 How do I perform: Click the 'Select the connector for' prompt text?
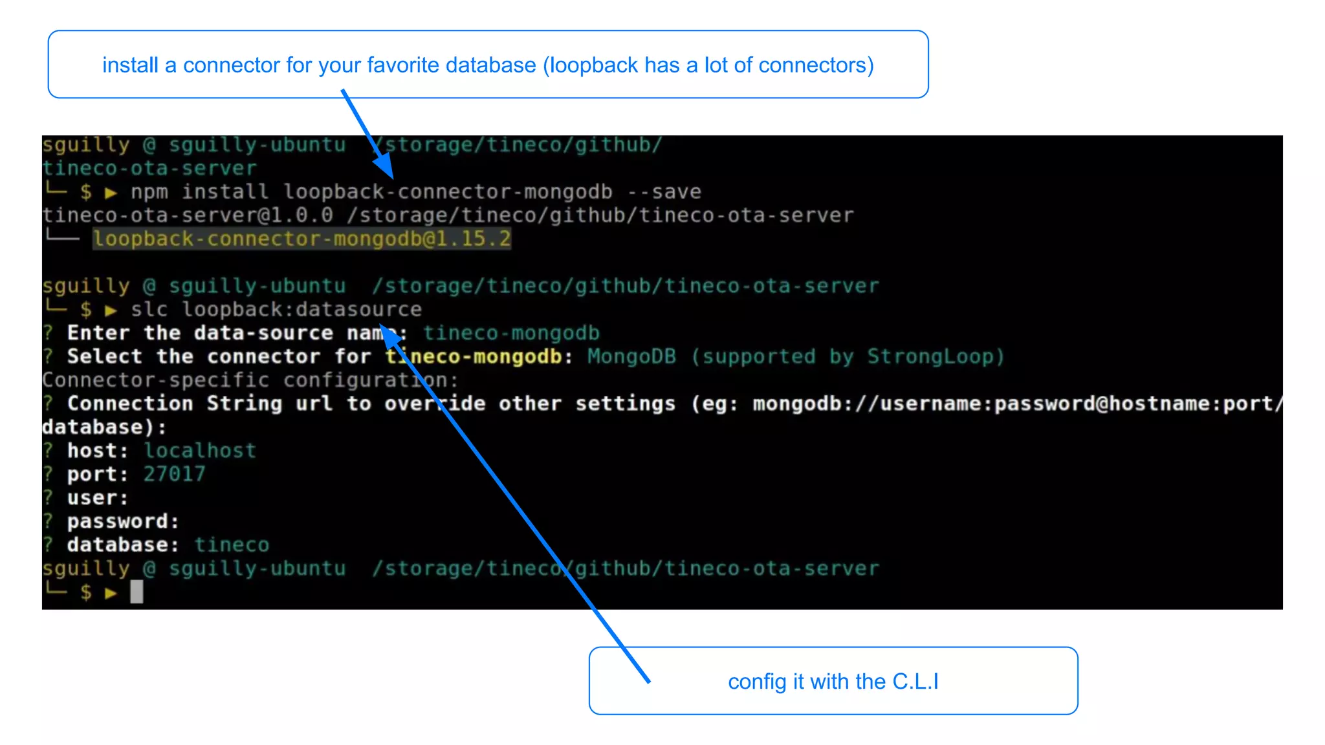(219, 356)
